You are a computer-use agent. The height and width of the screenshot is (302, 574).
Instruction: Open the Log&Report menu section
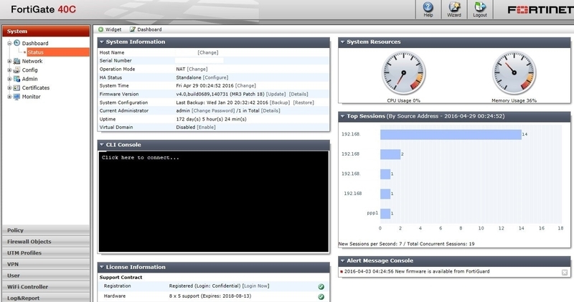(x=46, y=298)
